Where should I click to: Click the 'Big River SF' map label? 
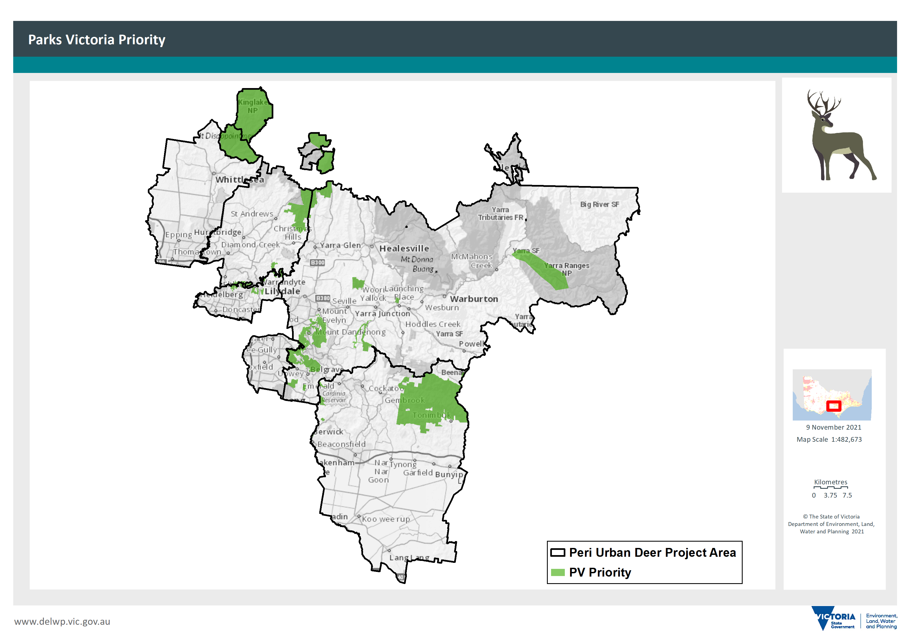point(599,204)
